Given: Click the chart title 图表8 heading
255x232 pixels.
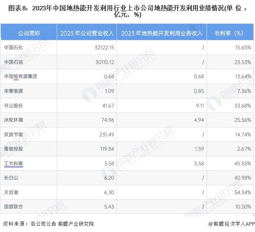Looking at the screenshot, I should point(128,11).
